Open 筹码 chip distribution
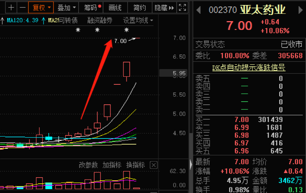306x193 pixels. point(91,8)
